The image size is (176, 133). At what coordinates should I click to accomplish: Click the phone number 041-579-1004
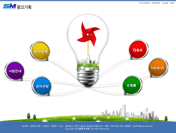[x=117, y=126]
